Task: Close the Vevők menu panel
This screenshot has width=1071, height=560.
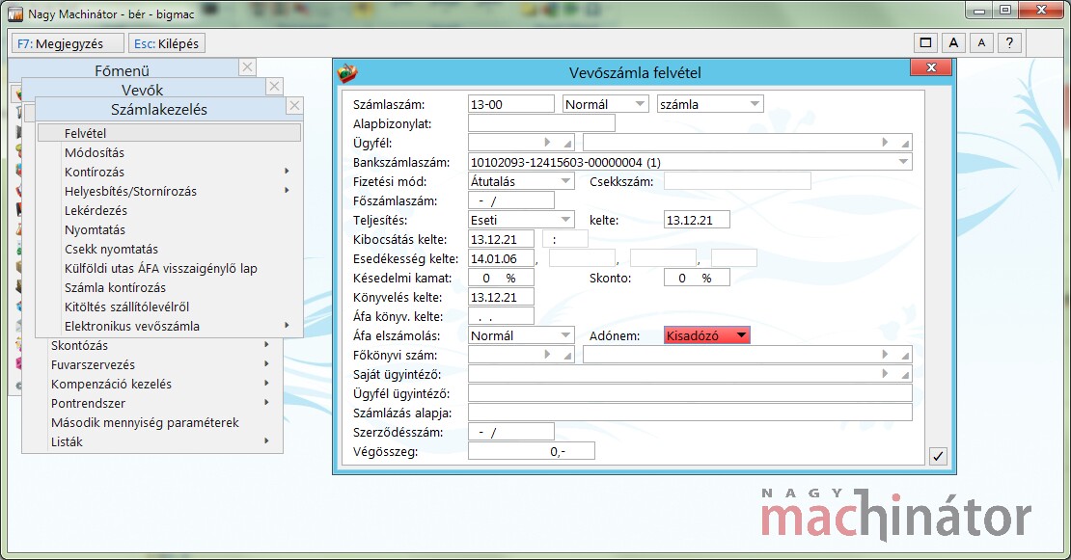Action: coord(274,87)
